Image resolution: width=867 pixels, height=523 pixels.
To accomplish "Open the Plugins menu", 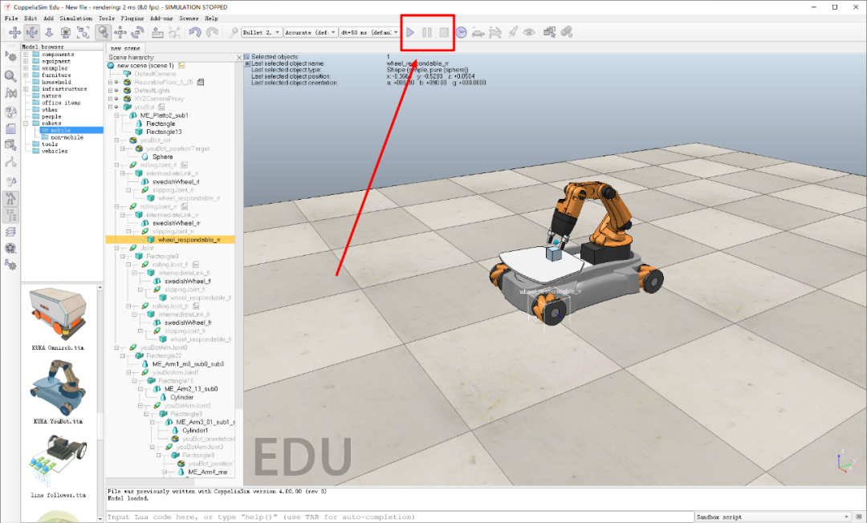I will pos(132,18).
